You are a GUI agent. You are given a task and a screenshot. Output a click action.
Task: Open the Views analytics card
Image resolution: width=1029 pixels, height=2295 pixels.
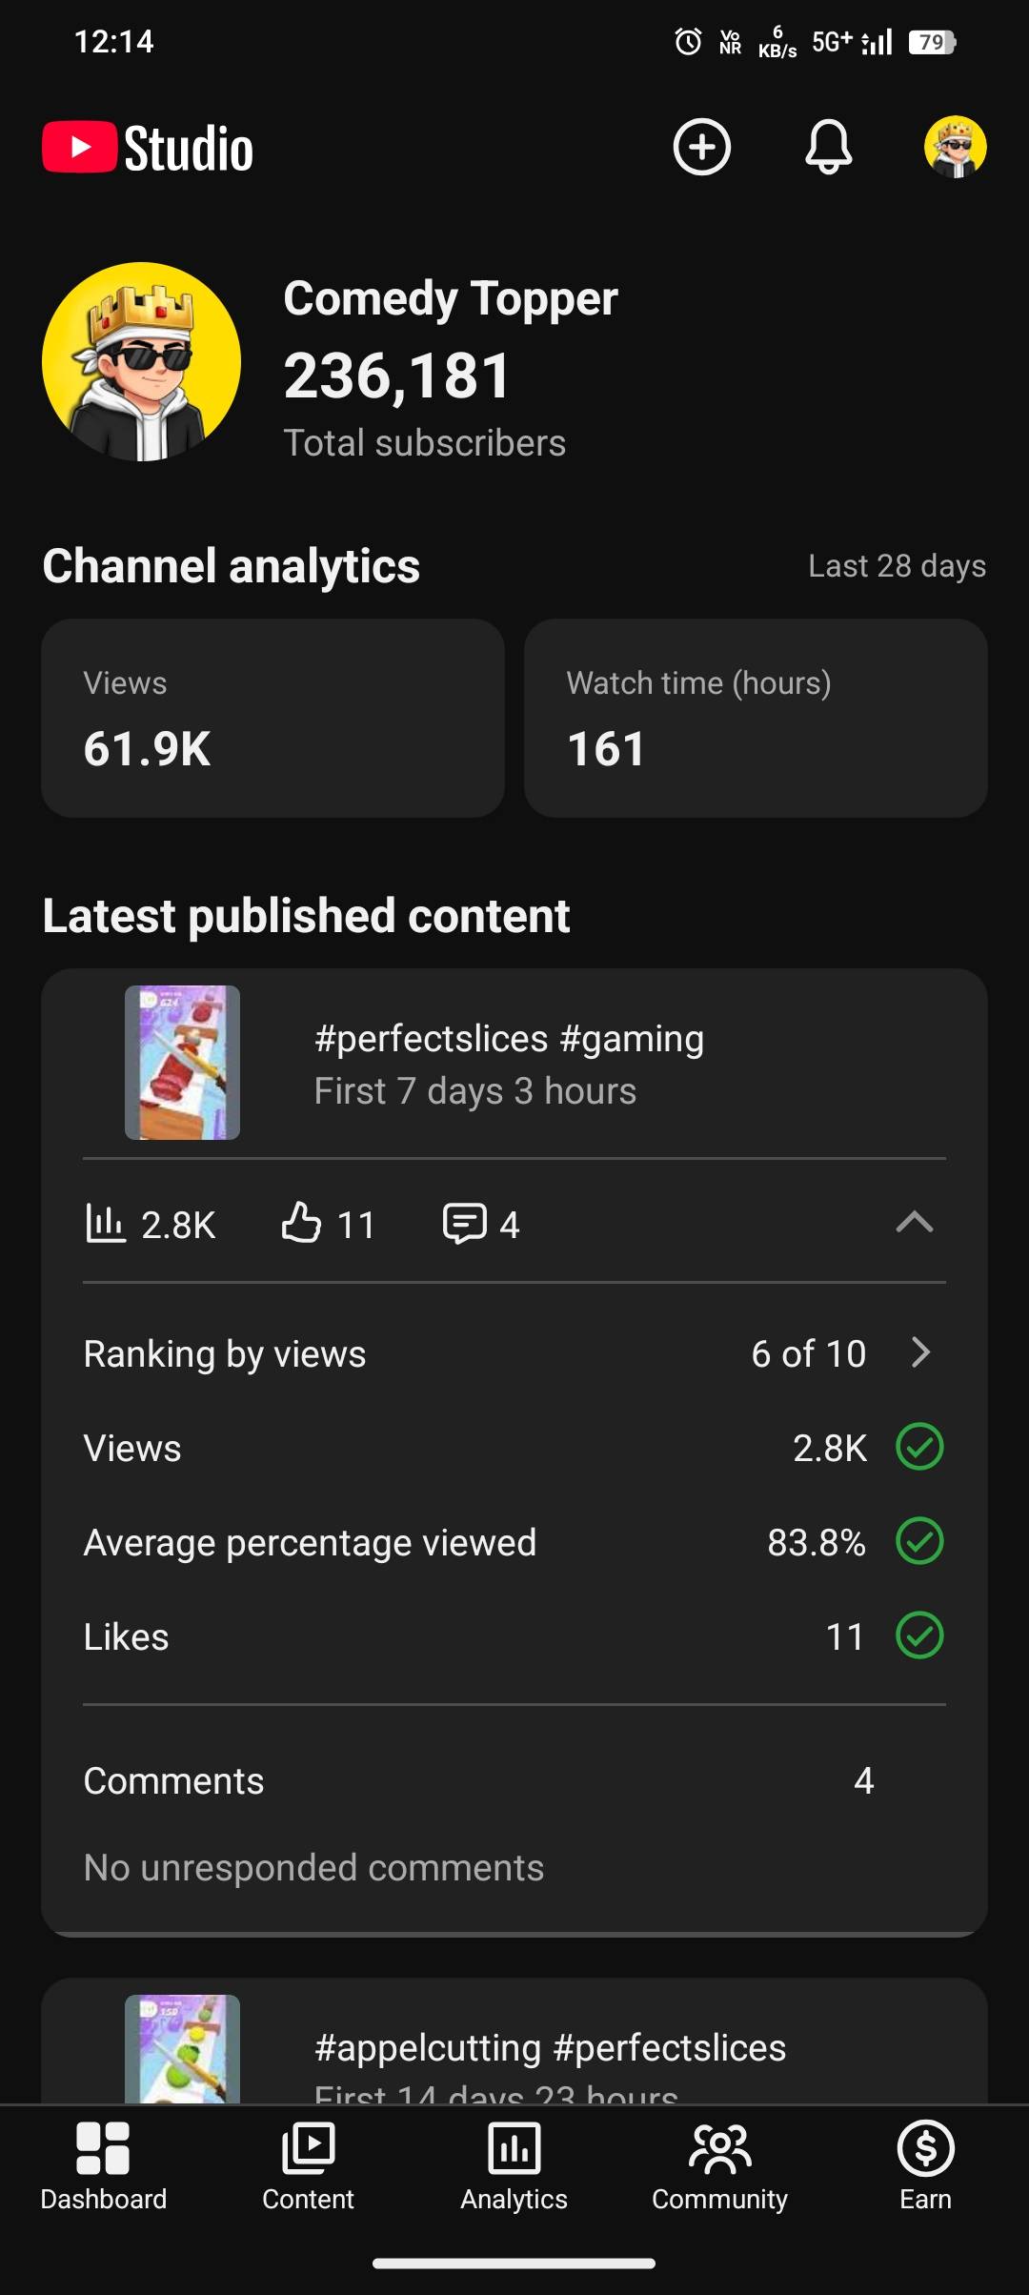[272, 718]
